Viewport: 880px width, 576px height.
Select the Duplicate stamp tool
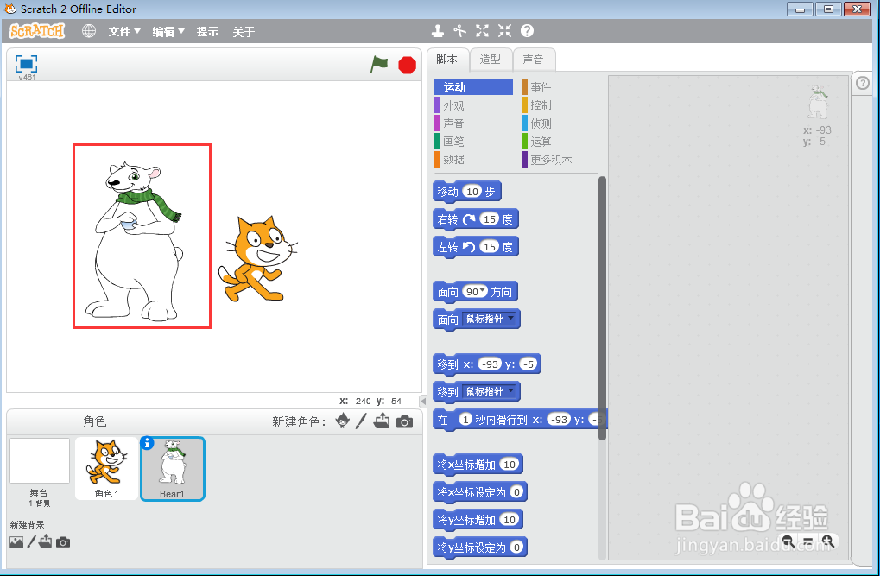[x=438, y=31]
